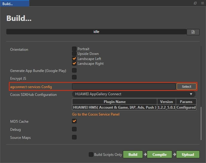Click the agconnect-services Config path field

click(x=124, y=87)
